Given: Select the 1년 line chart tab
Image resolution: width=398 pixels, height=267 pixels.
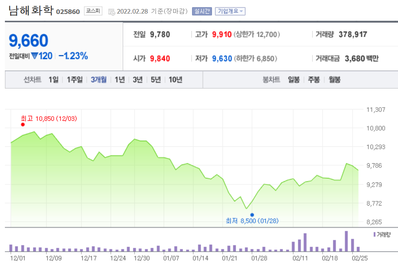Looking at the screenshot, I should click(120, 80).
